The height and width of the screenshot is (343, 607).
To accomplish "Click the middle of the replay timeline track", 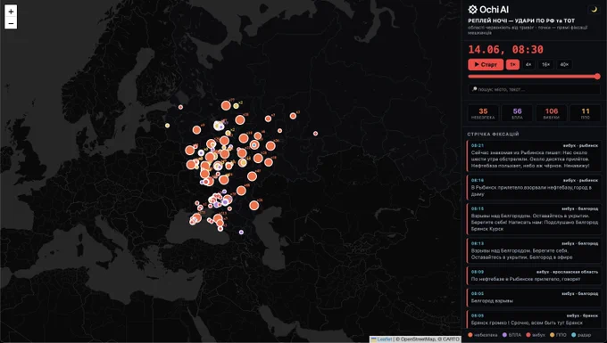I will point(534,77).
